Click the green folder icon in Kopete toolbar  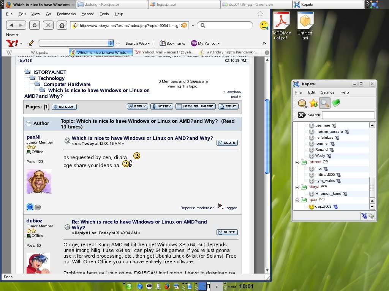tap(336, 103)
